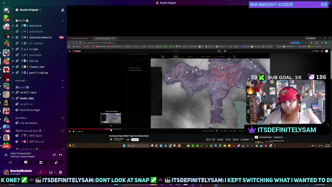This screenshot has width=332, height=187.
Task: Expand the headphone output options arrow
Action: coord(55,172)
